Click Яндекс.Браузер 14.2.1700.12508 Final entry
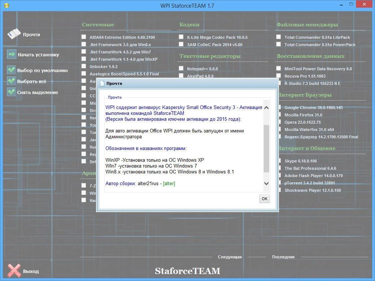375x281 pixels. pyautogui.click(x=321, y=137)
